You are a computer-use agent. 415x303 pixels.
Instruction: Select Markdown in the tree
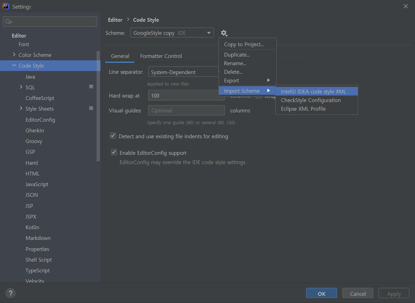38,238
